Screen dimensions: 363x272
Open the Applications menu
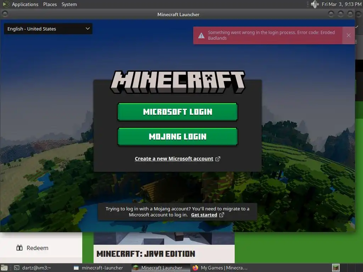pos(25,4)
